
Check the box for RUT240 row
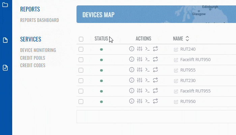(81, 49)
